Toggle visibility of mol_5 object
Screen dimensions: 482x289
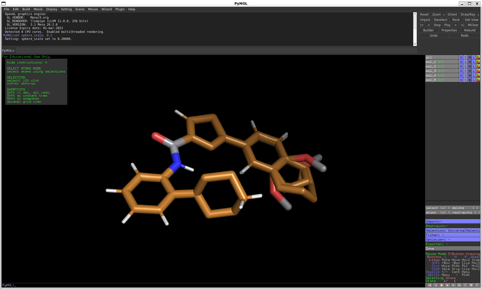(442, 80)
